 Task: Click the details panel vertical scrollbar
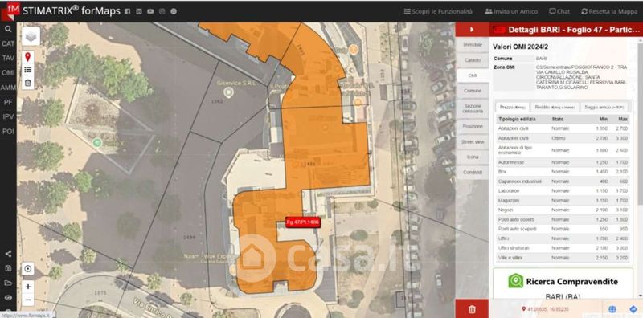(x=640, y=123)
